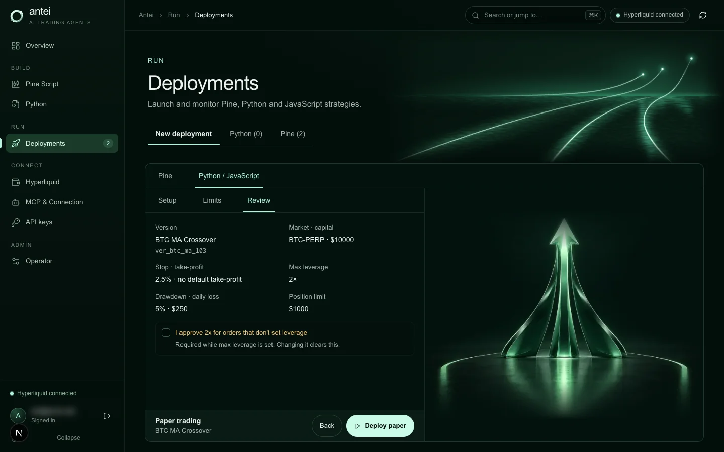
Task: Click the Paper trading label
Action: tap(178, 421)
